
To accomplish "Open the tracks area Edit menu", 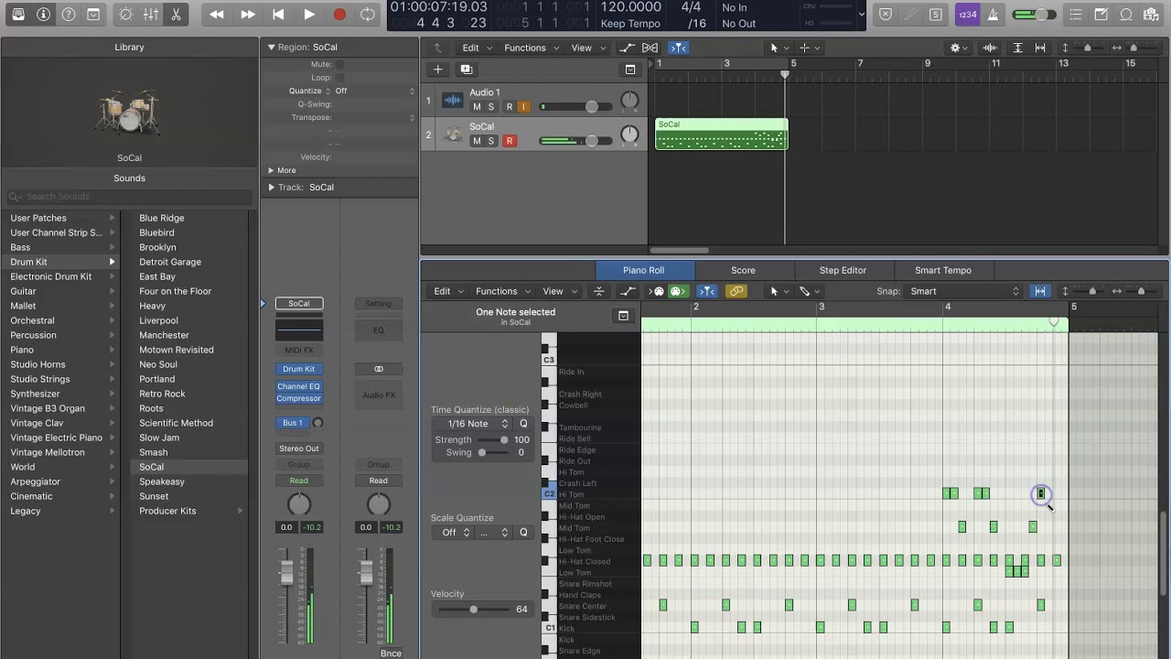I will click(477, 48).
